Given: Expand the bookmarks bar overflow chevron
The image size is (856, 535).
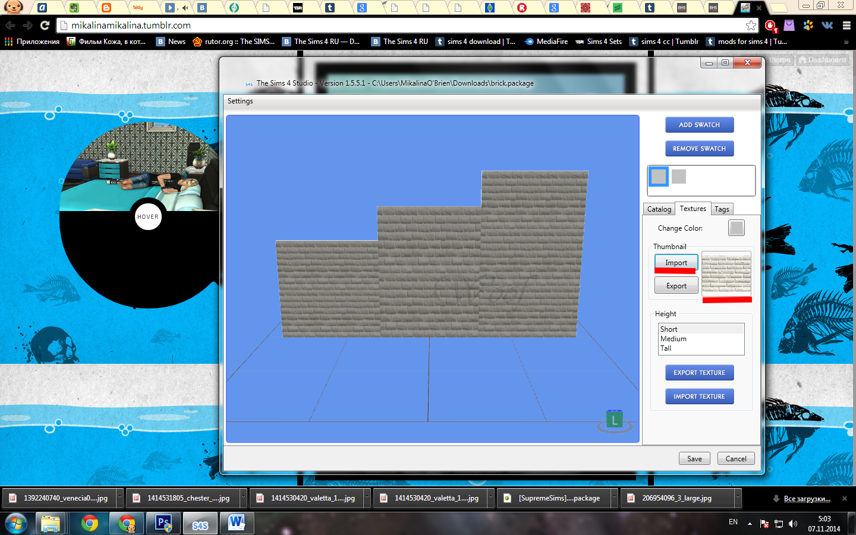Looking at the screenshot, I should tap(846, 42).
